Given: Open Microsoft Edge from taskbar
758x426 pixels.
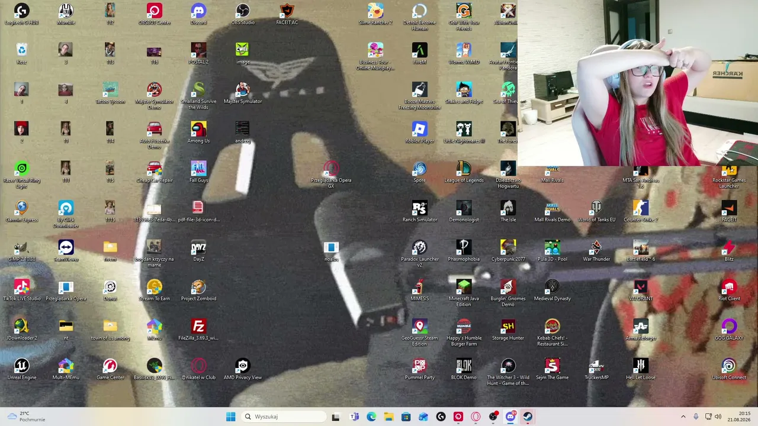Looking at the screenshot, I should [x=371, y=417].
